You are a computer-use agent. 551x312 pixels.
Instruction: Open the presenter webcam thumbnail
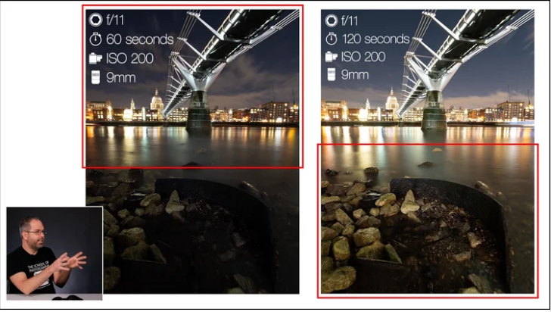click(54, 253)
